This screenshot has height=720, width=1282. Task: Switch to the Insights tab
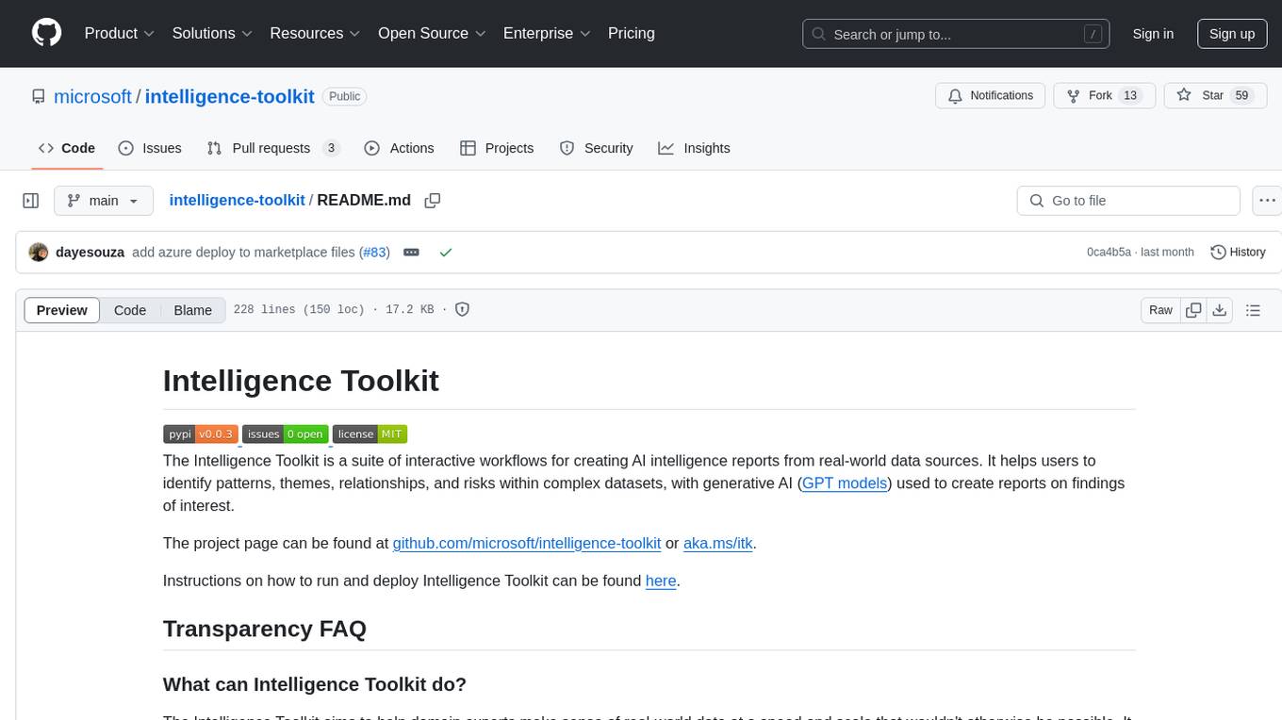[x=694, y=148]
